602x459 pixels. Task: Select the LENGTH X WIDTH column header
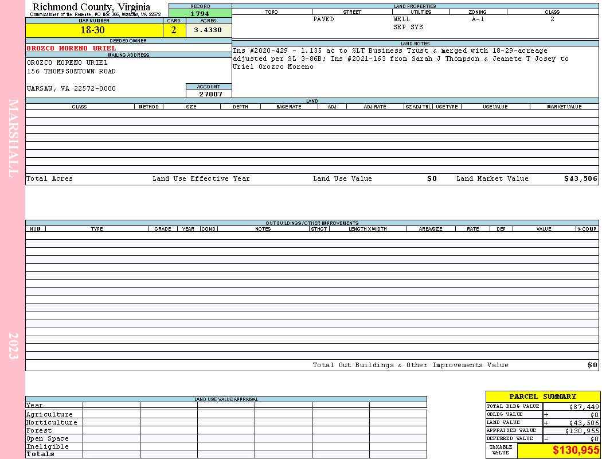click(368, 229)
